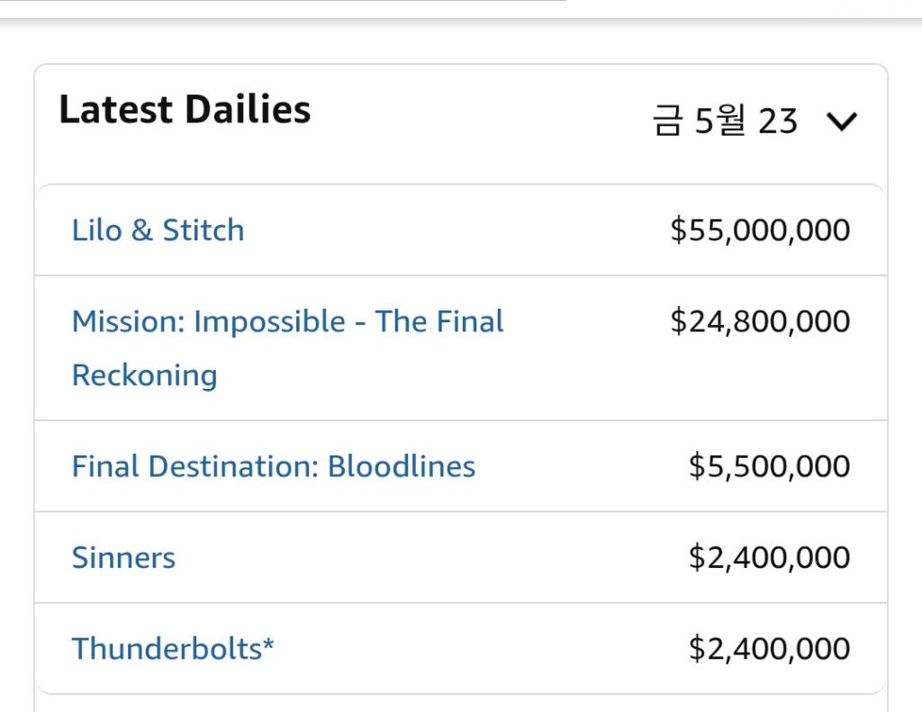Open the date dropdown chevron
The width and height of the screenshot is (922, 712).
[842, 122]
